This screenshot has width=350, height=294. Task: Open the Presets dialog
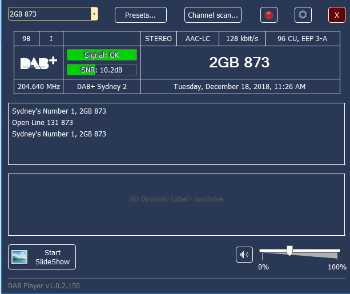[x=140, y=15]
